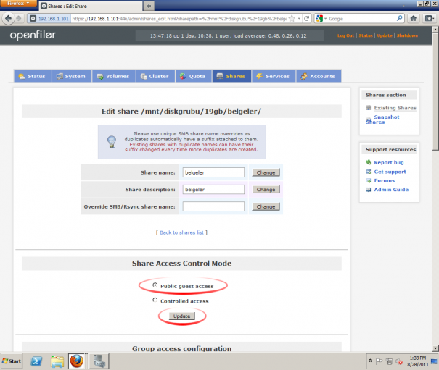Switch to the Volumes tab
Screen dimensions: 439x370
tap(114, 76)
